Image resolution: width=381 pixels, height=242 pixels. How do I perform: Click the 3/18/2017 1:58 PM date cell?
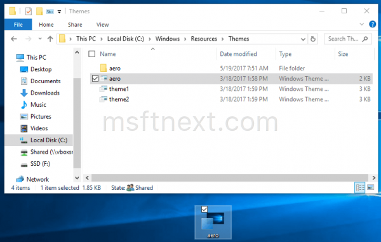coord(244,79)
